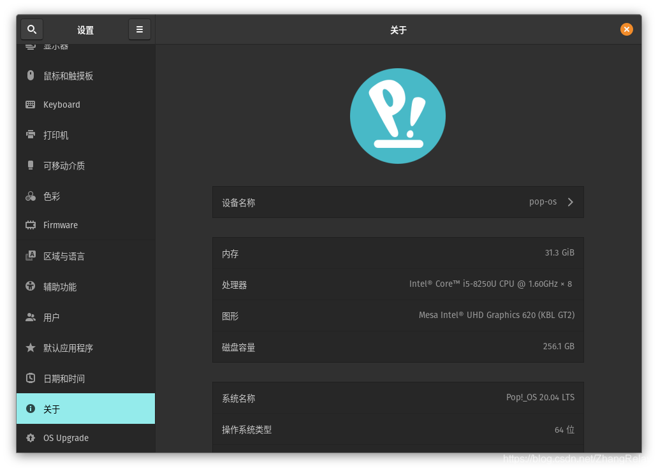The image size is (658, 471).
Task: Open the 鼠标和触摸板 settings panel
Action: tap(85, 75)
